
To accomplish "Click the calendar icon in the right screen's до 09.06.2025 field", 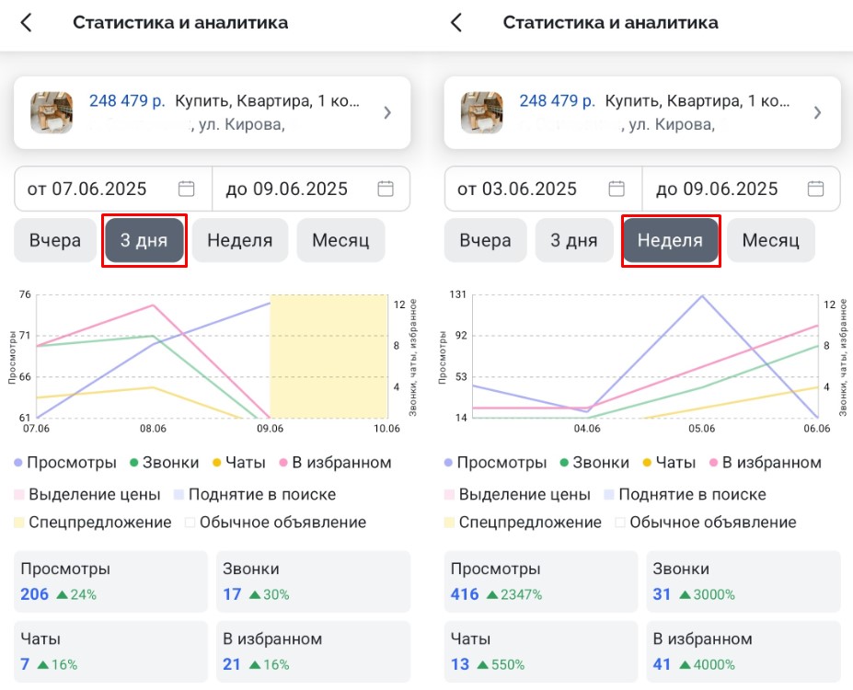I will (x=815, y=189).
